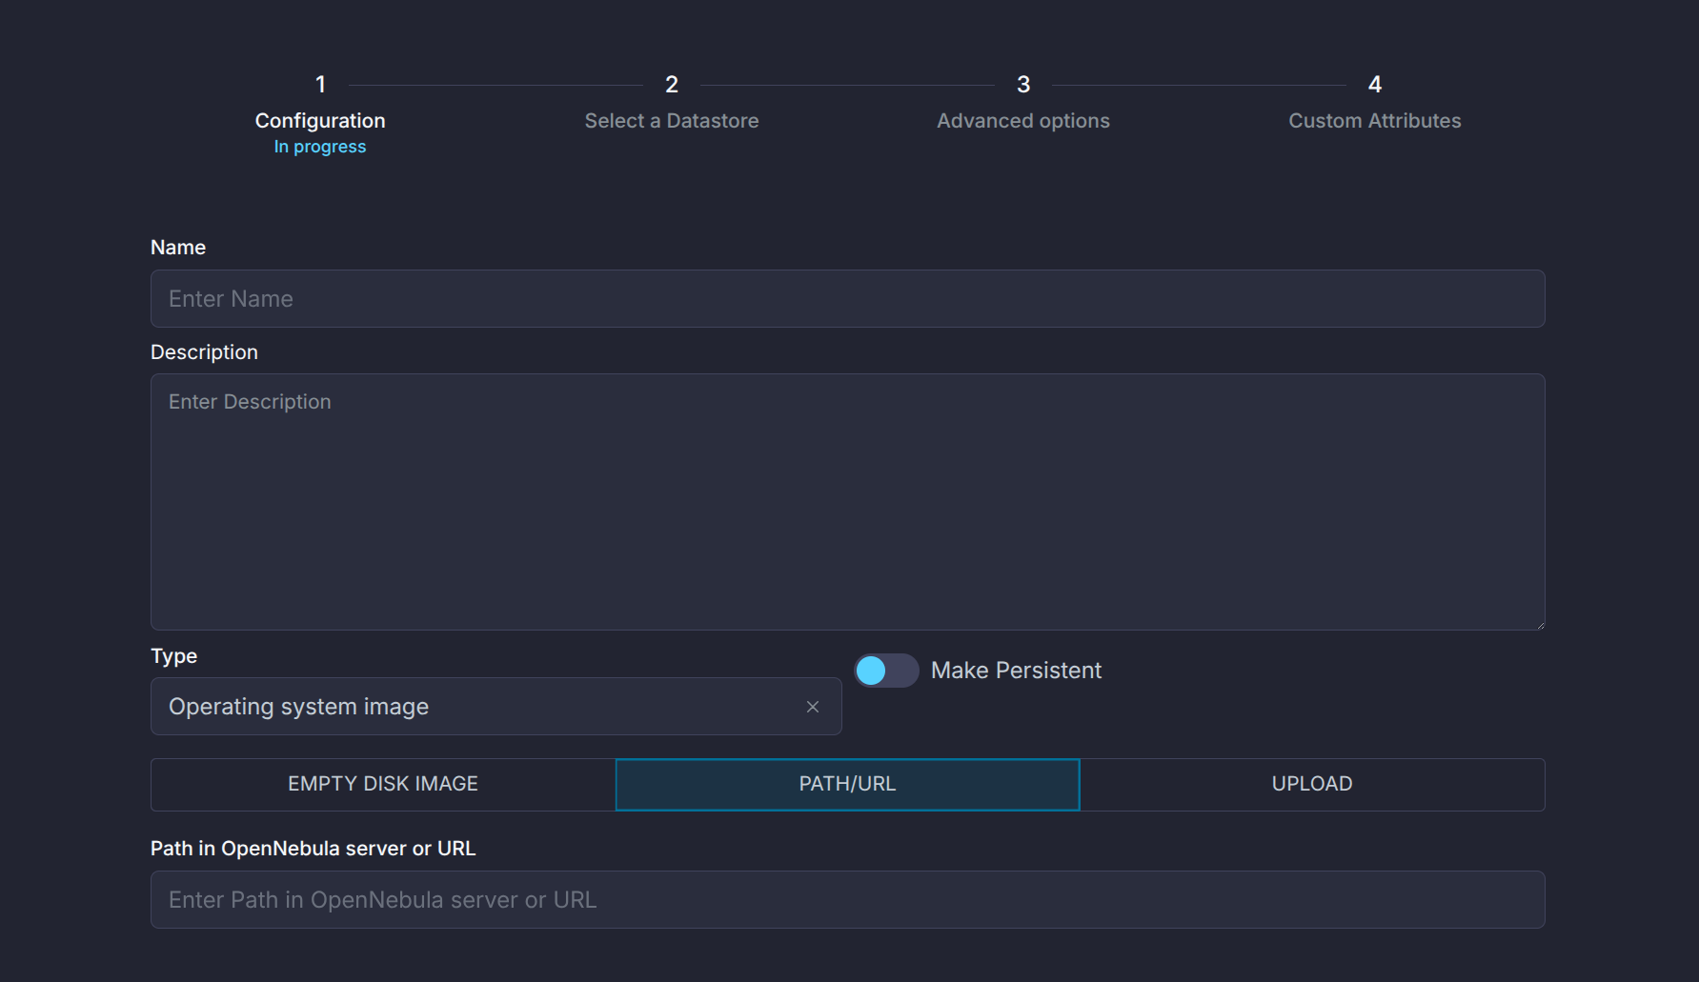Focus the Path in OpenNebula server field

coord(847,900)
